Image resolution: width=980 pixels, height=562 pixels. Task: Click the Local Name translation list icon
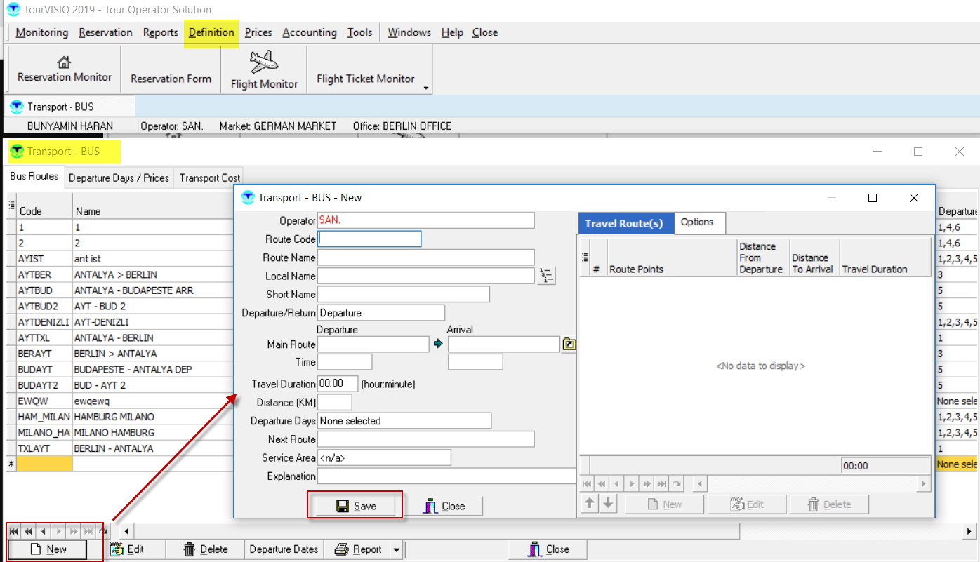pyautogui.click(x=546, y=276)
